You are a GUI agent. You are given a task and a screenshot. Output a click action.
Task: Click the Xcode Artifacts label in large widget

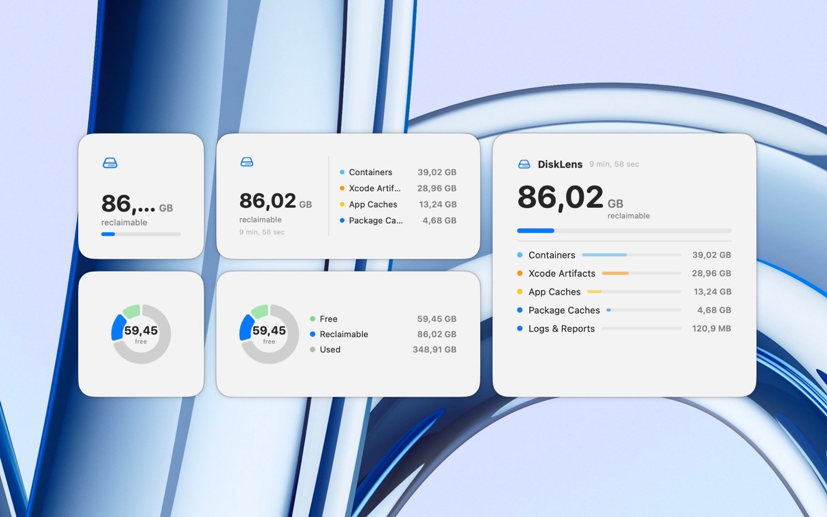pyautogui.click(x=562, y=273)
